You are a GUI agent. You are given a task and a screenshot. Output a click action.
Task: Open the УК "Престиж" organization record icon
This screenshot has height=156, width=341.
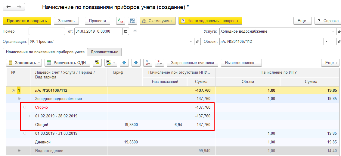point(197,42)
